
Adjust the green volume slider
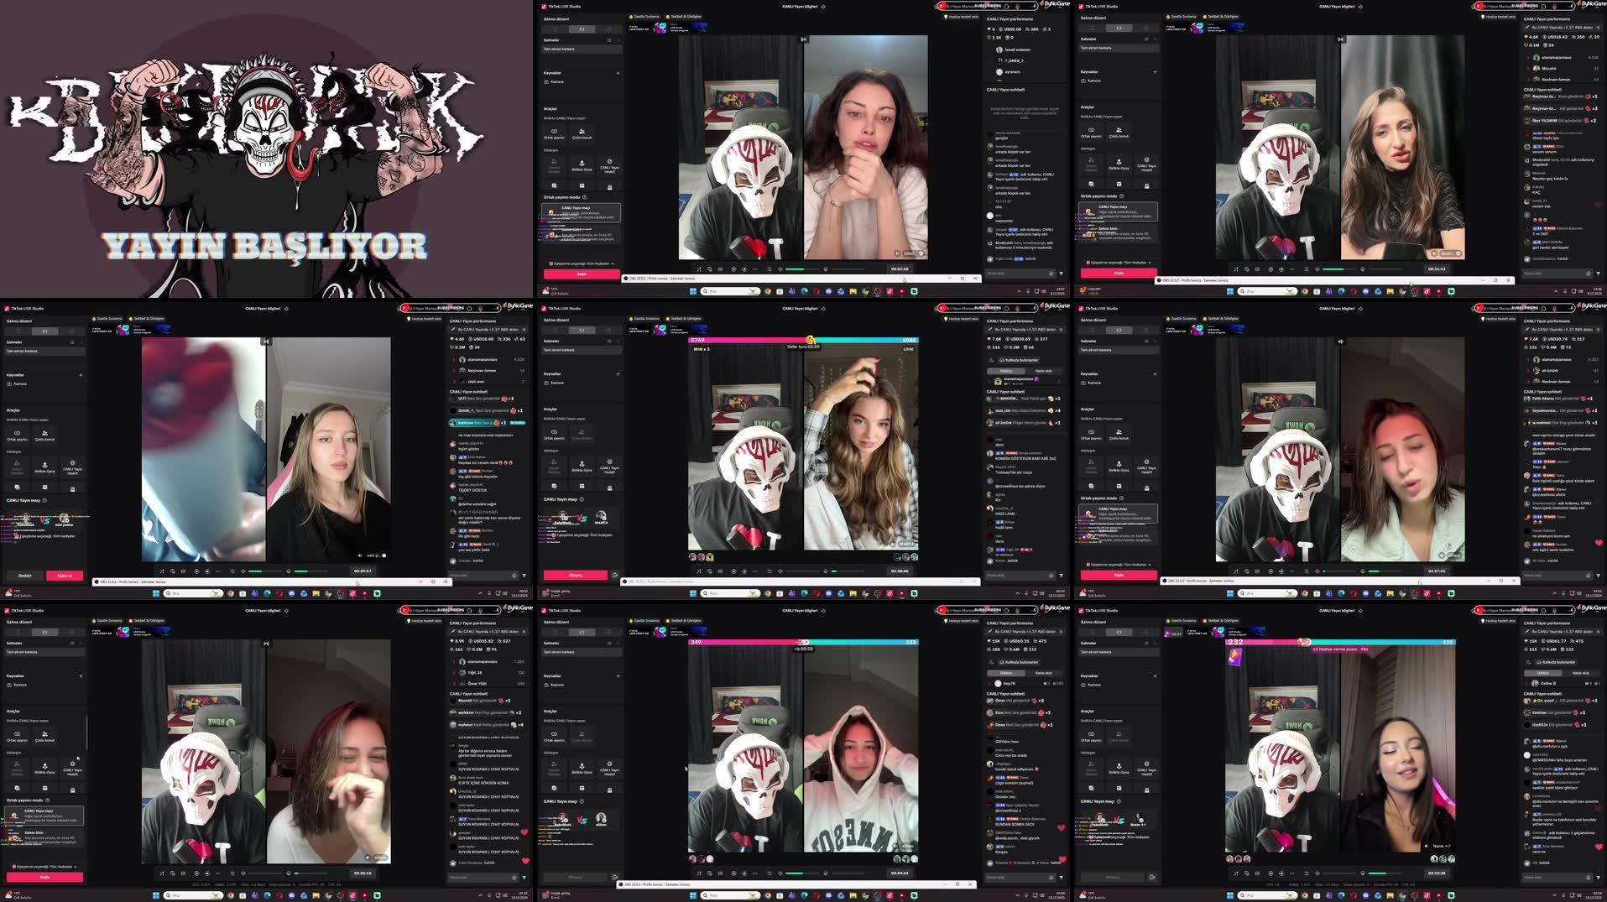tap(796, 269)
